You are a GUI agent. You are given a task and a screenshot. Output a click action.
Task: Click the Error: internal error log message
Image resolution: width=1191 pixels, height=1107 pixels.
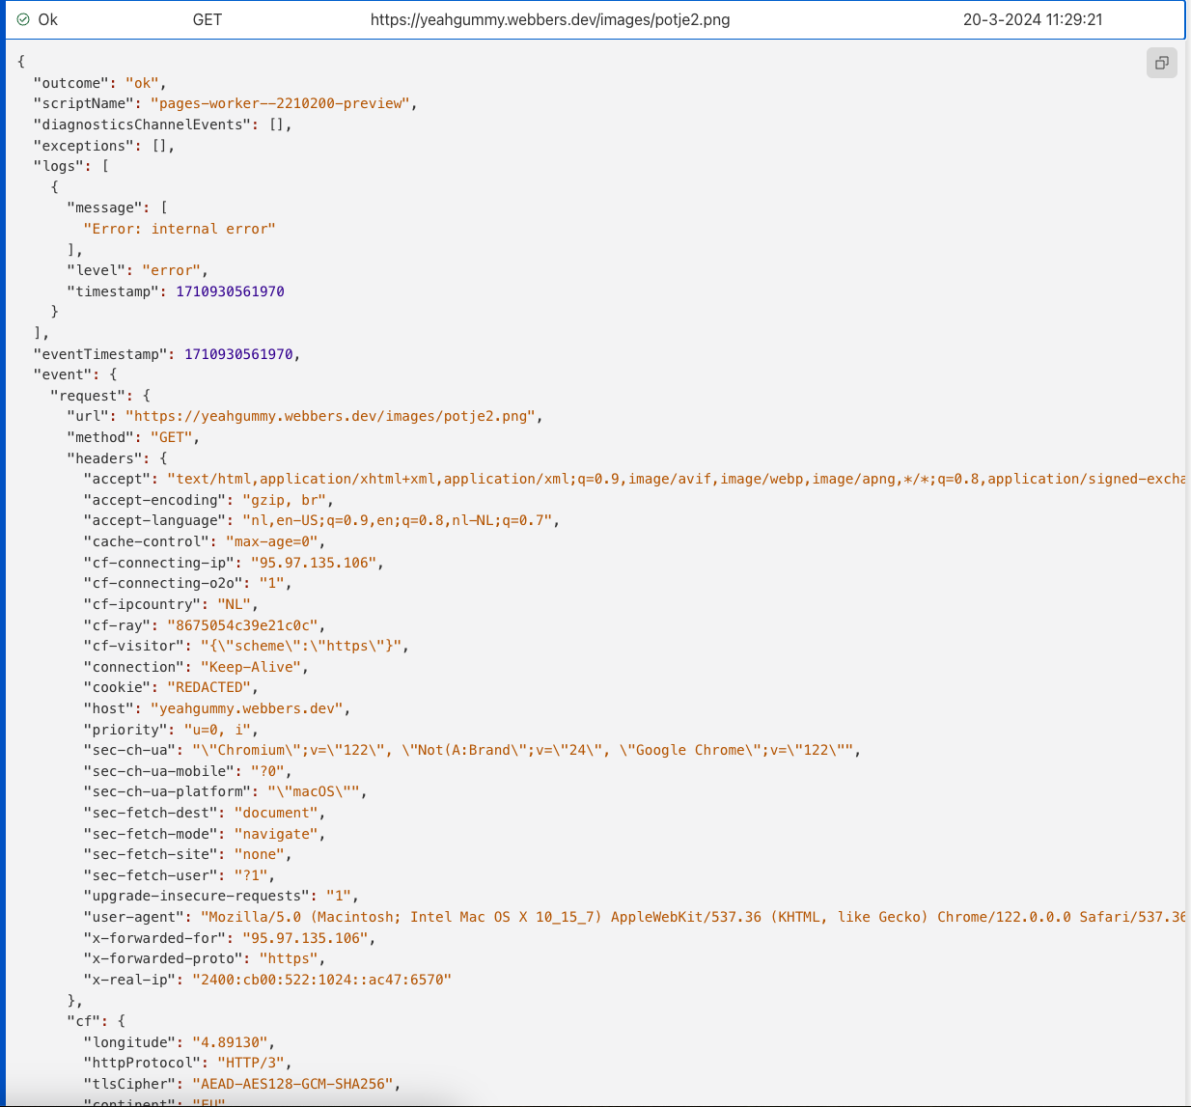(x=180, y=228)
